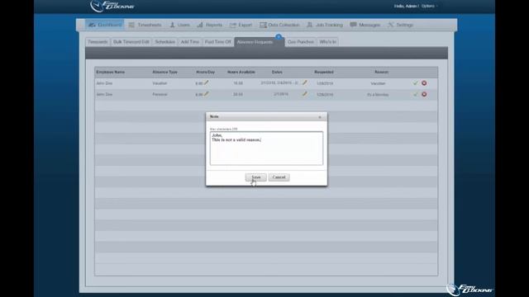Screen dimensions: 529x297
Task: Click the Absence Type column header
Action: click(164, 72)
